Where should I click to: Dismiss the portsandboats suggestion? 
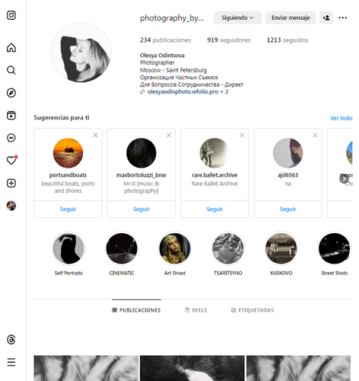click(x=95, y=135)
